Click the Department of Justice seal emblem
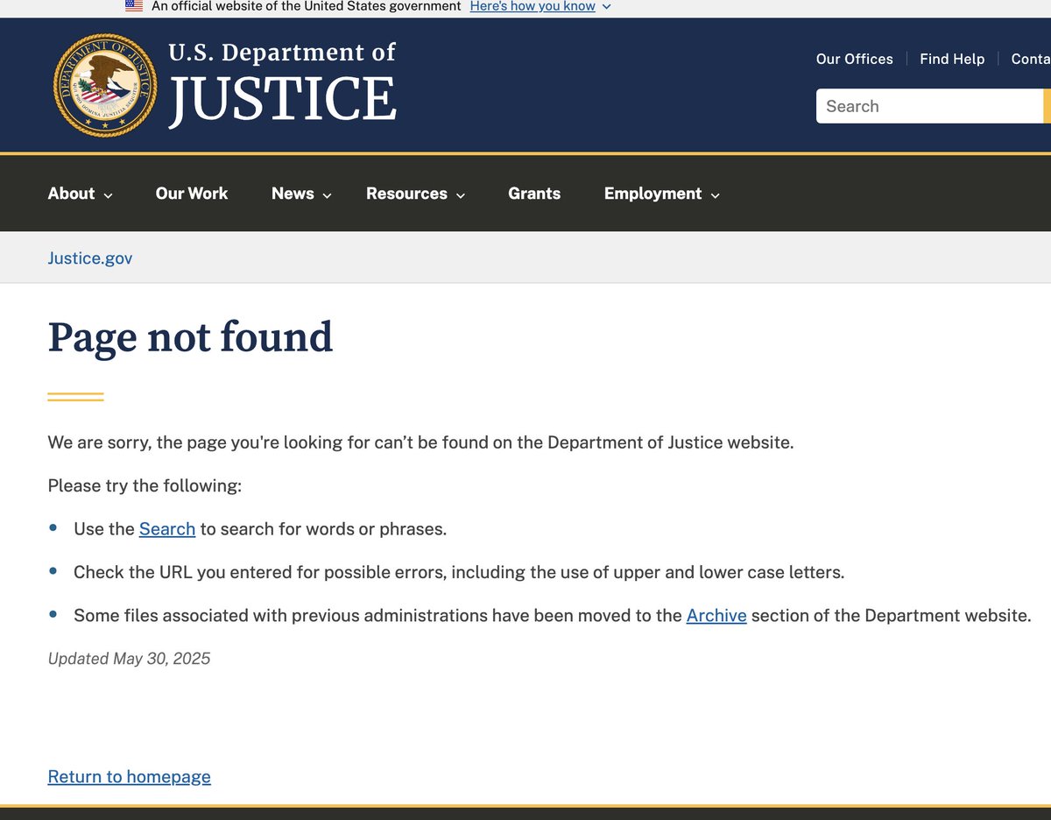 pos(104,84)
